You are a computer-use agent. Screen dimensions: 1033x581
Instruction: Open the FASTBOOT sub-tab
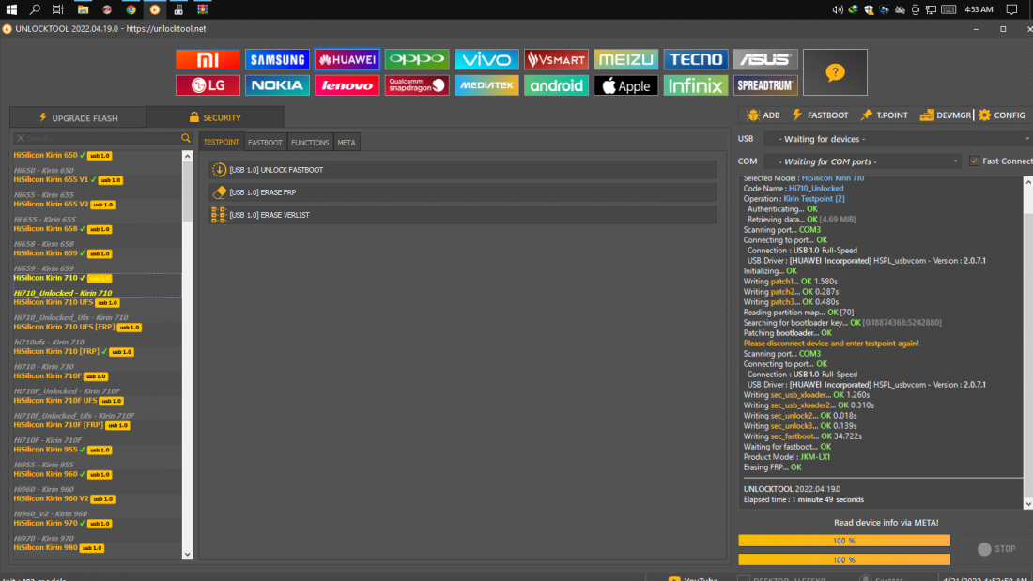[265, 143]
